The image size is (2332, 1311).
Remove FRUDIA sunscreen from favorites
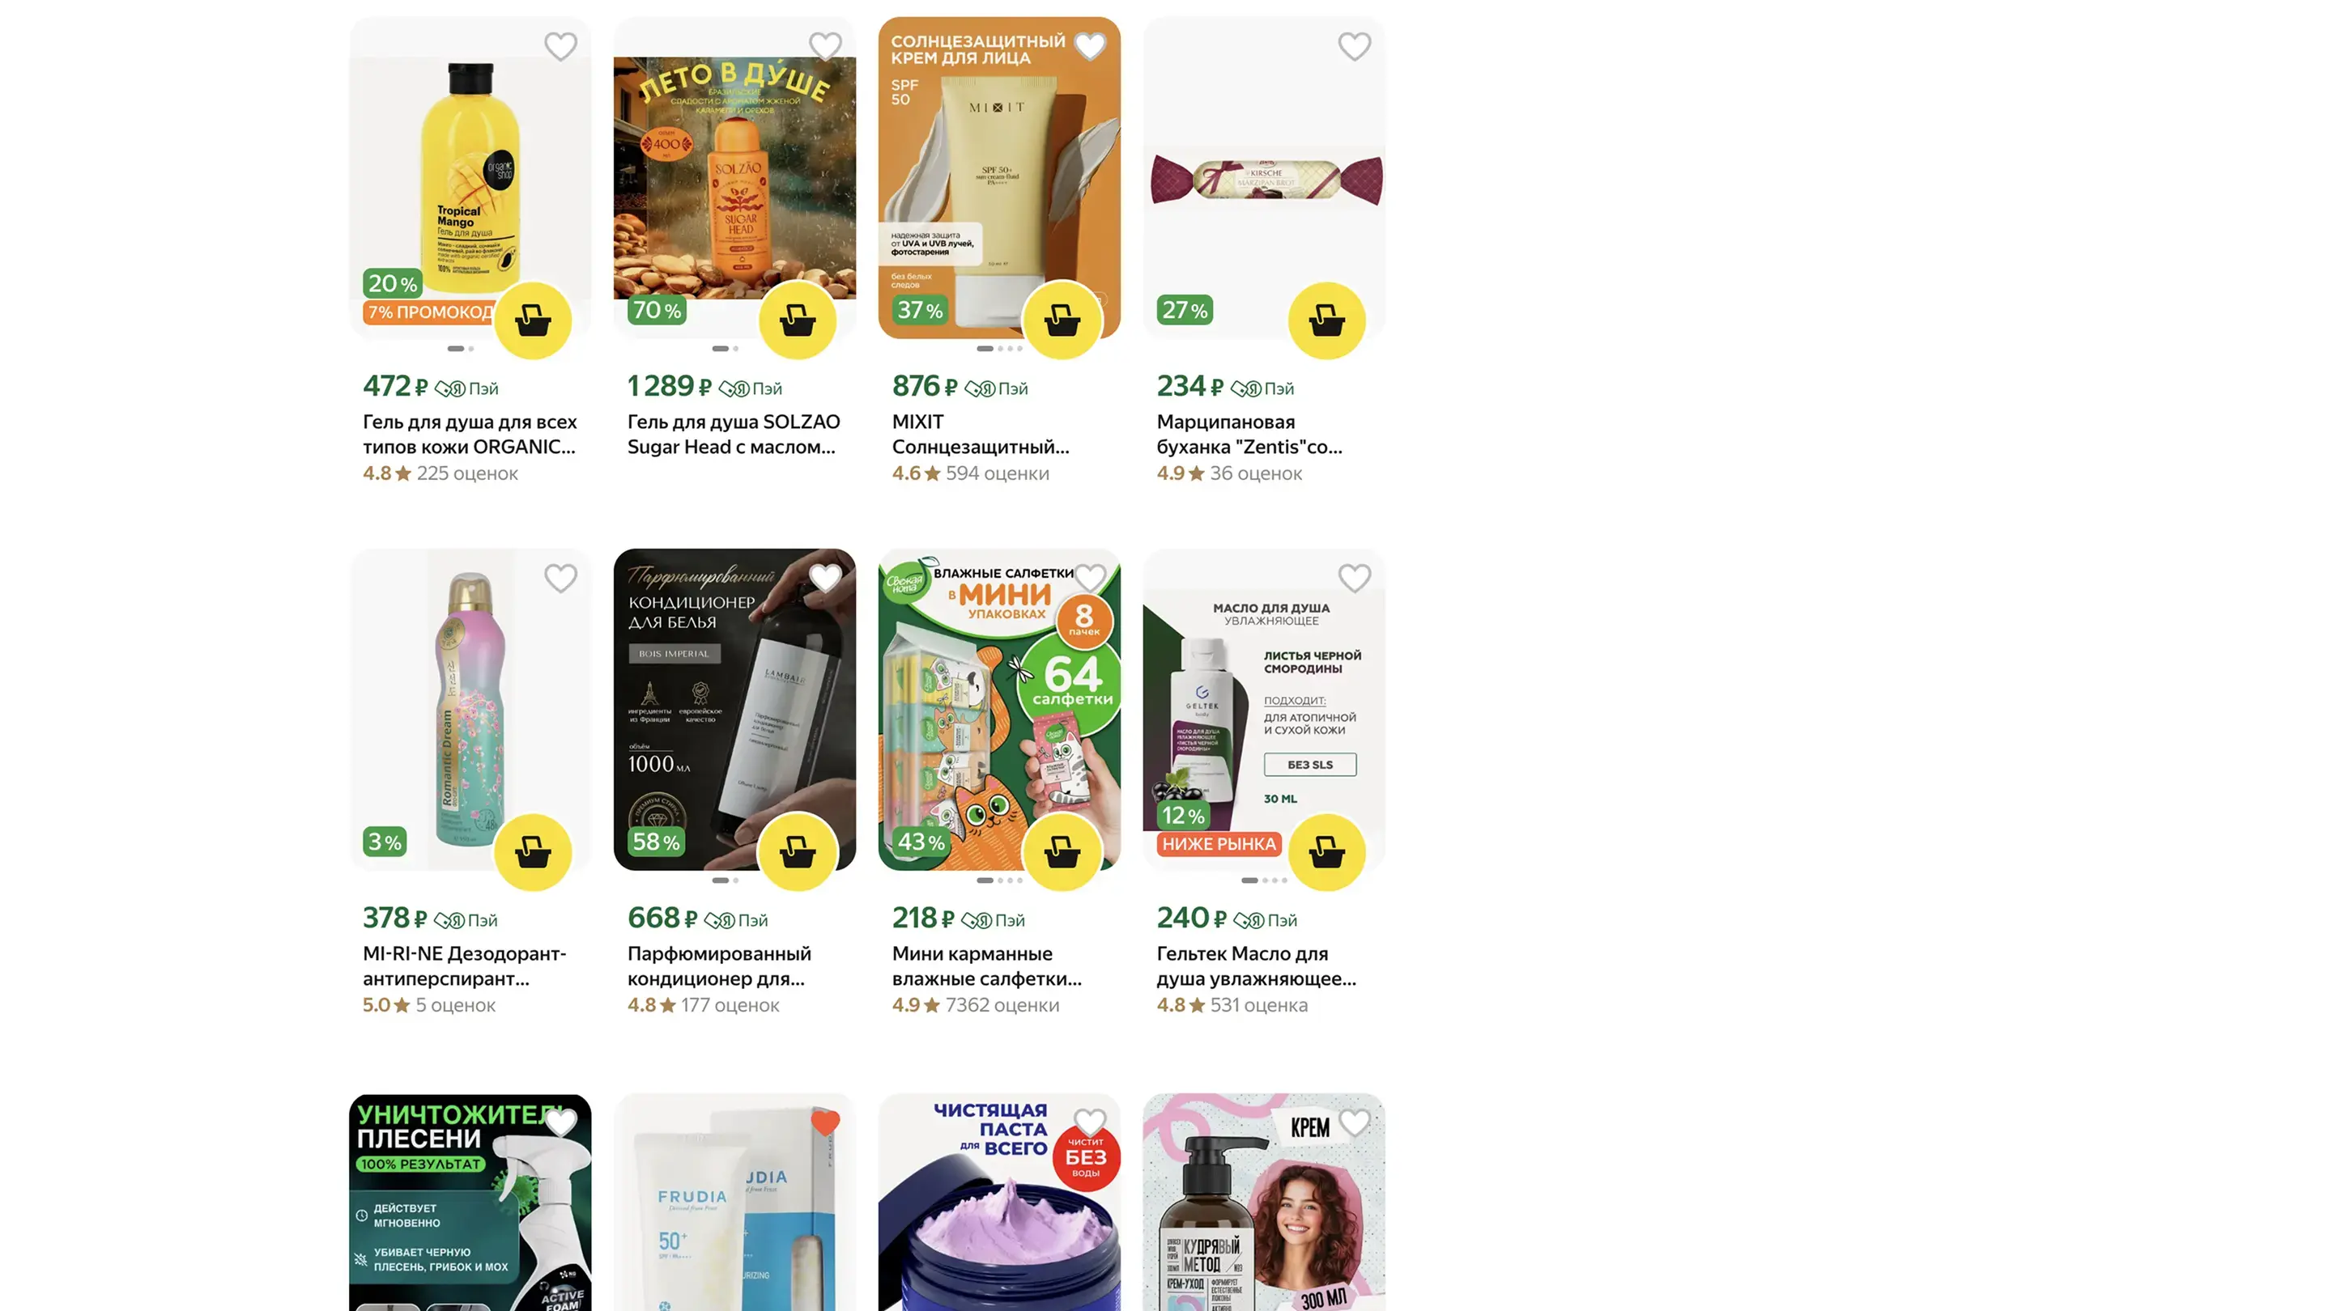pyautogui.click(x=825, y=1122)
